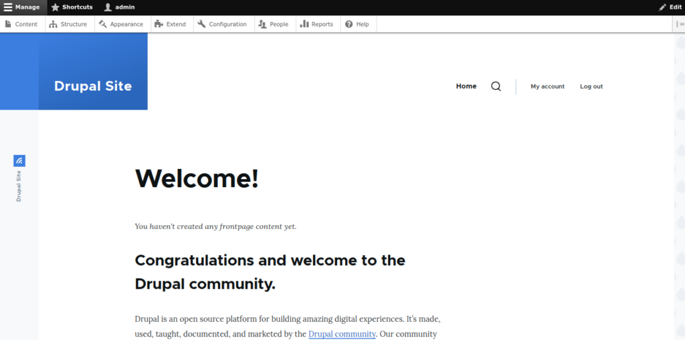Toggle the Manage toolbar menu
This screenshot has height=340, width=685.
point(23,7)
